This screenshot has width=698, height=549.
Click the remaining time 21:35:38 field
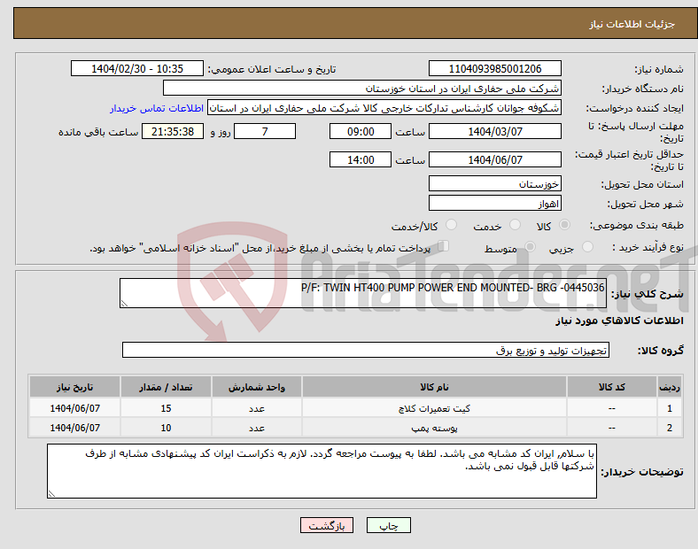point(173,131)
